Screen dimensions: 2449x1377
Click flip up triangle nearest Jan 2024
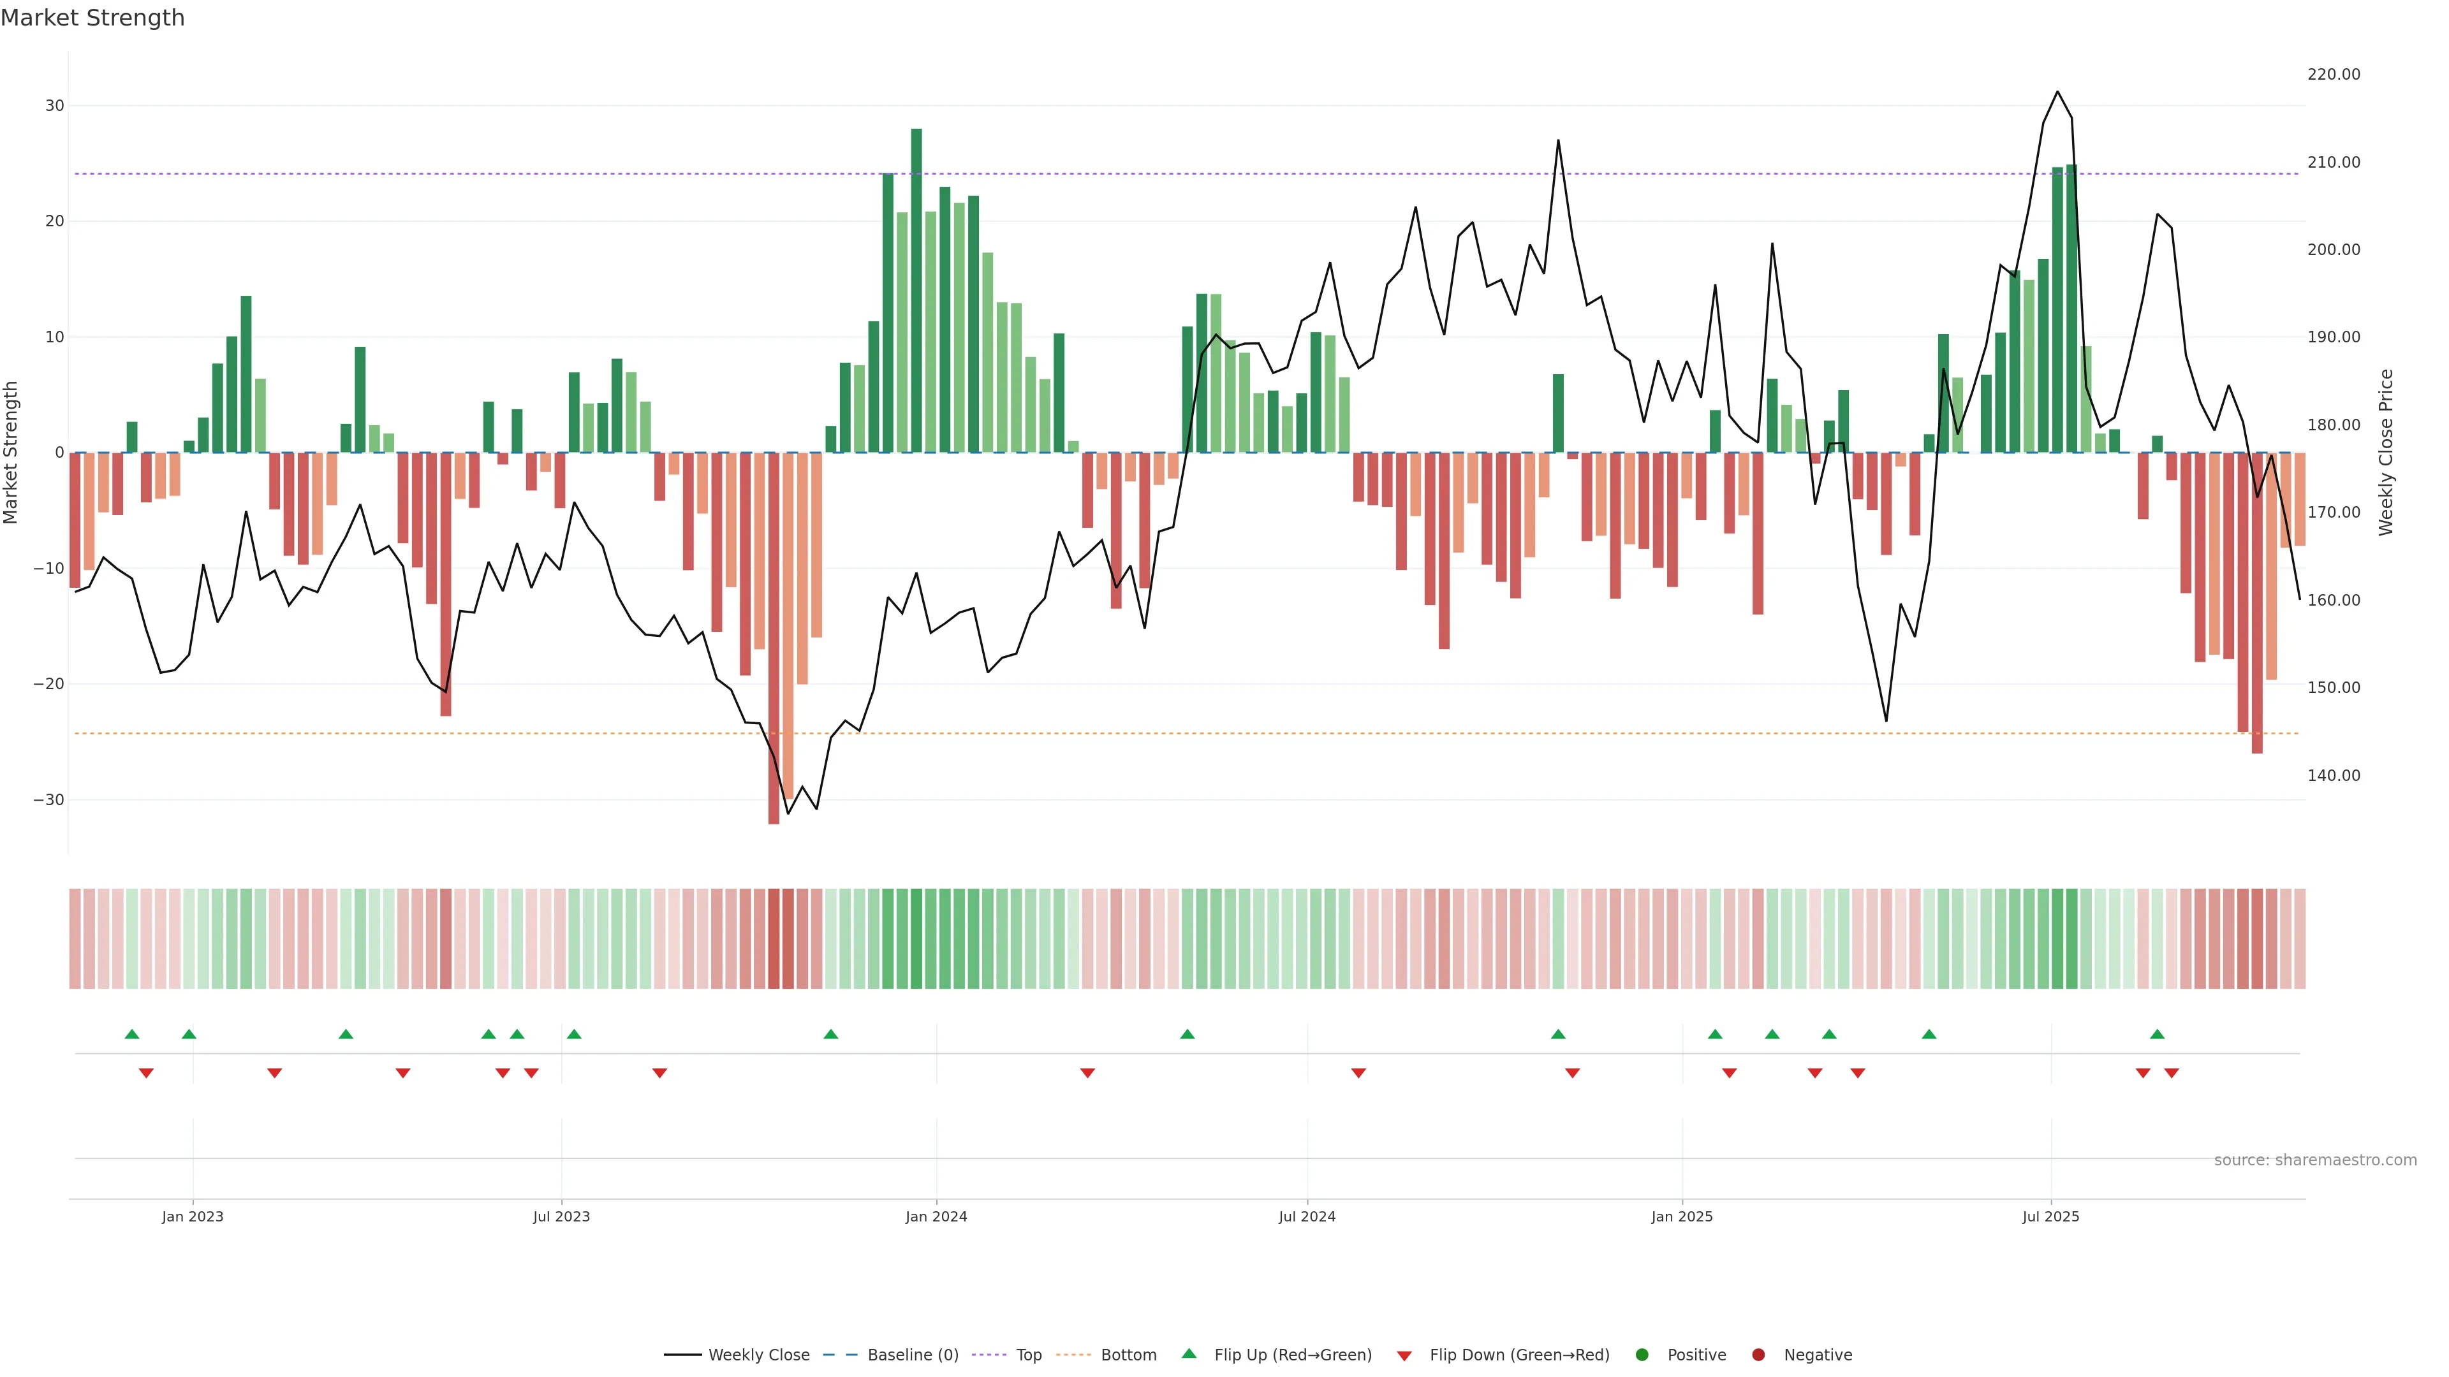click(831, 1034)
